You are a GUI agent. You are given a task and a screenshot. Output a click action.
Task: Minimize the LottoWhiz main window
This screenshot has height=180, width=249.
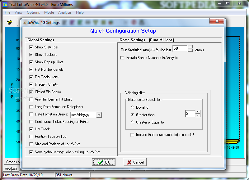pos(219,3)
